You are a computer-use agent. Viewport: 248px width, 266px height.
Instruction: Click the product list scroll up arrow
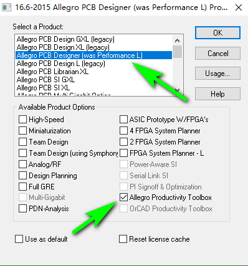[177, 40]
